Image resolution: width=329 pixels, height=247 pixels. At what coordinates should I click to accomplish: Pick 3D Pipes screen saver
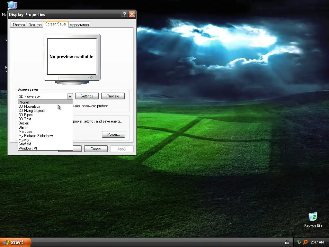click(x=45, y=115)
